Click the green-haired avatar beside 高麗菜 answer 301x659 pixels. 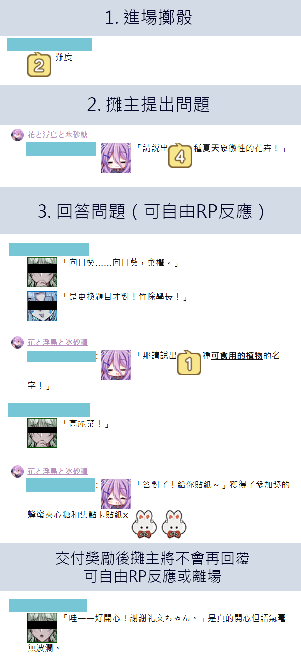point(42,433)
